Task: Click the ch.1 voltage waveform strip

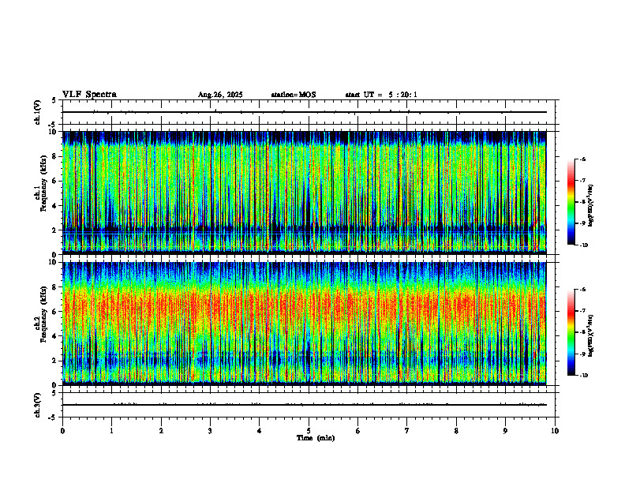Action: (x=309, y=112)
